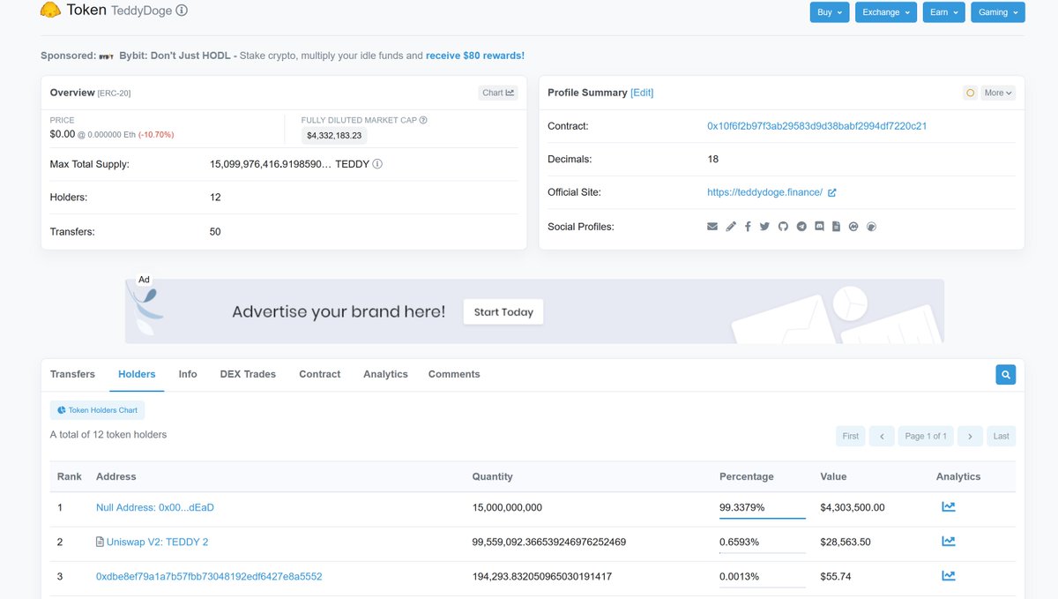The image size is (1058, 599).
Task: Open the blog pencil icon in Social Profiles
Action: coord(731,227)
